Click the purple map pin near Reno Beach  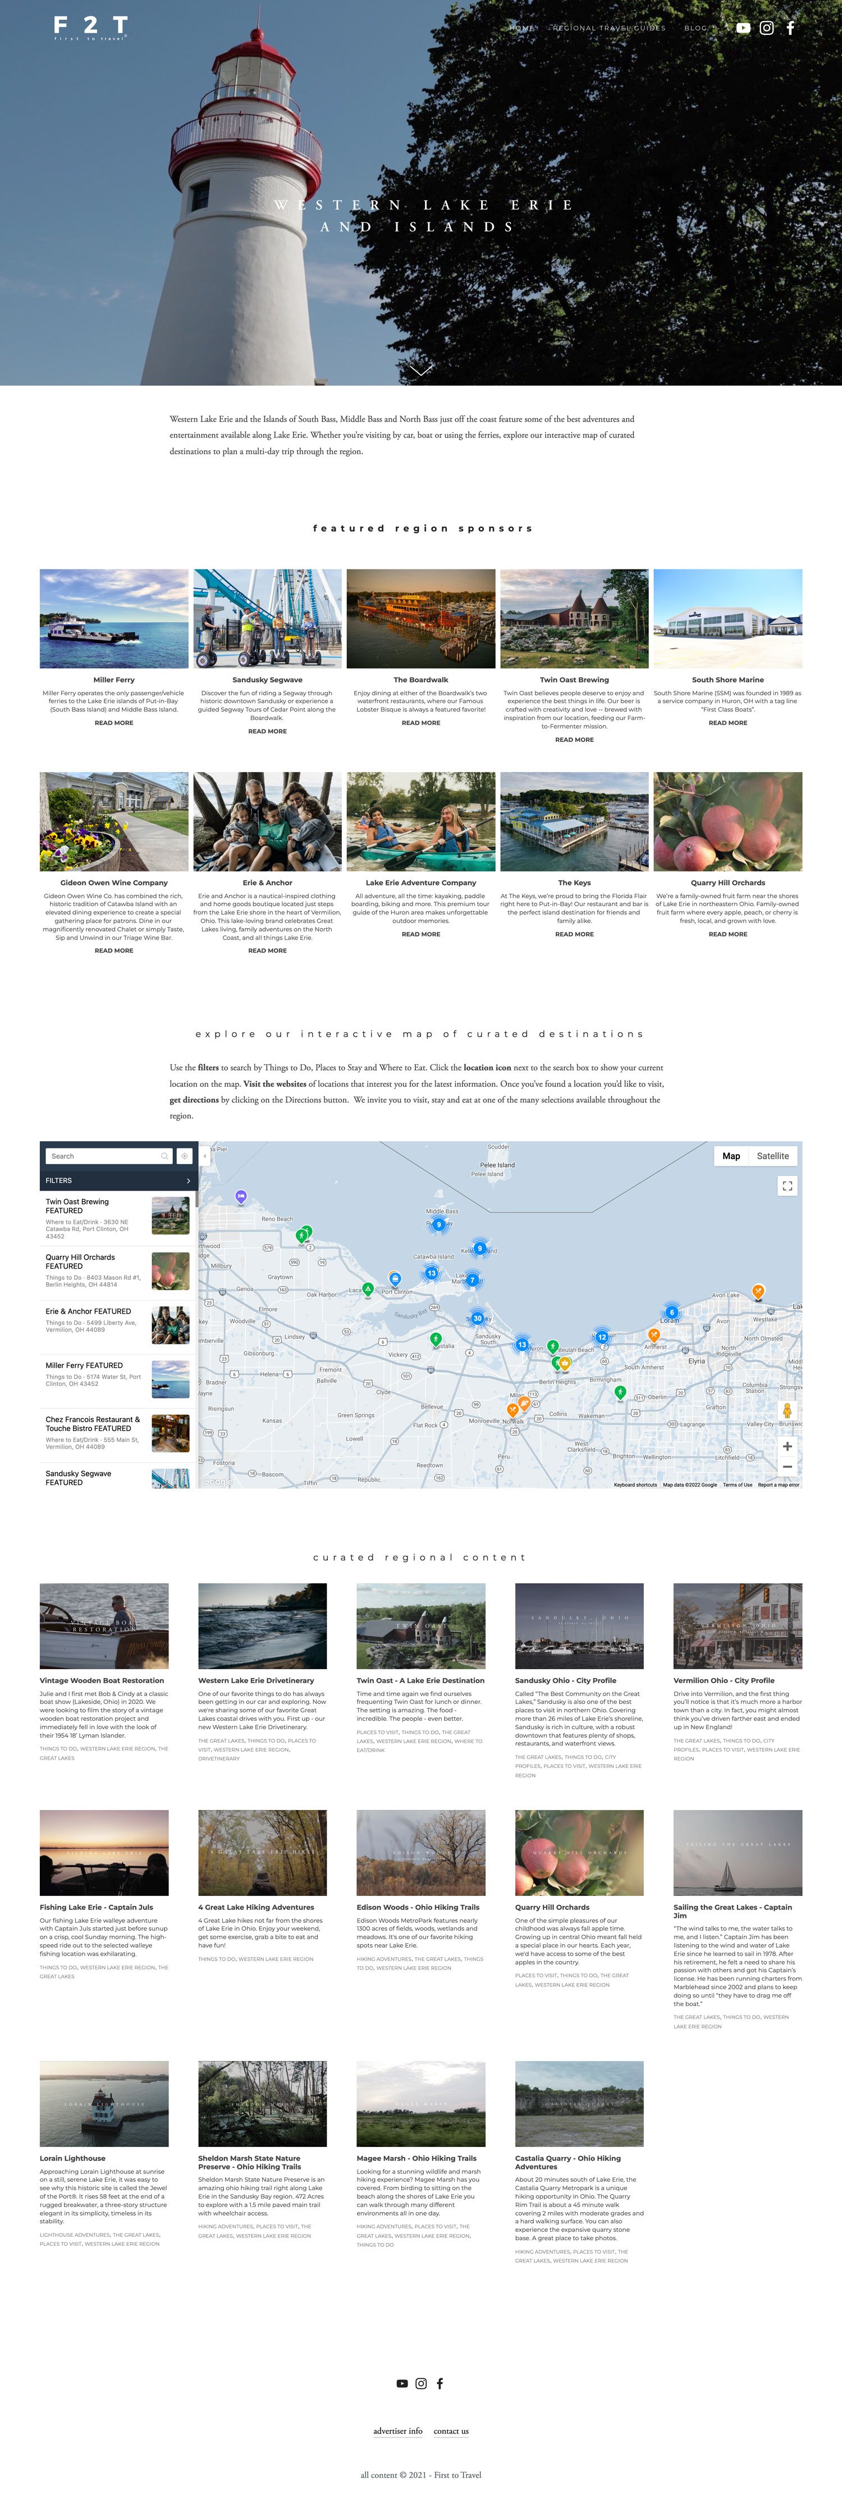[241, 1197]
